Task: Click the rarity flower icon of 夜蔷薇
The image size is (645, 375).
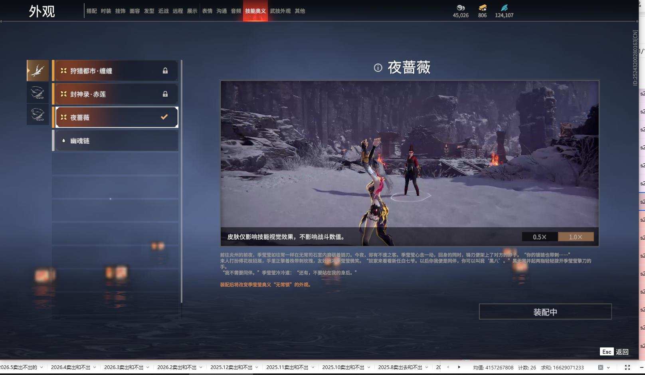Action: point(63,117)
